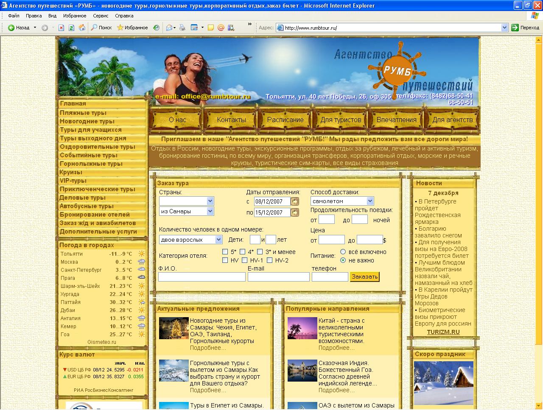Screen dimensions: 543x410
Task: Print the page with the printer icon
Action: coord(182,28)
